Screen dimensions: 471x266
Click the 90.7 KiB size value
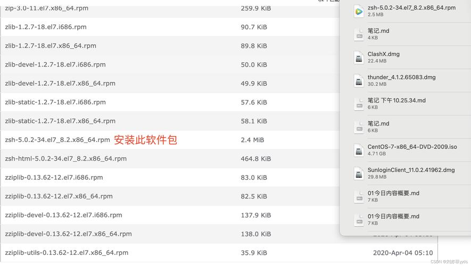pyautogui.click(x=254, y=27)
